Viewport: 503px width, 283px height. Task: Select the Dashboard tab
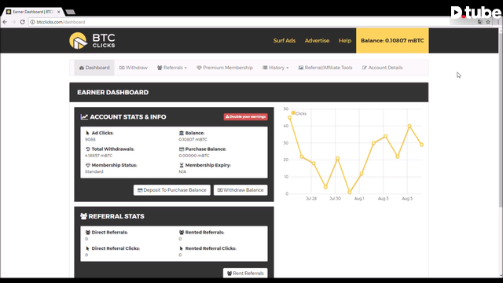(94, 68)
